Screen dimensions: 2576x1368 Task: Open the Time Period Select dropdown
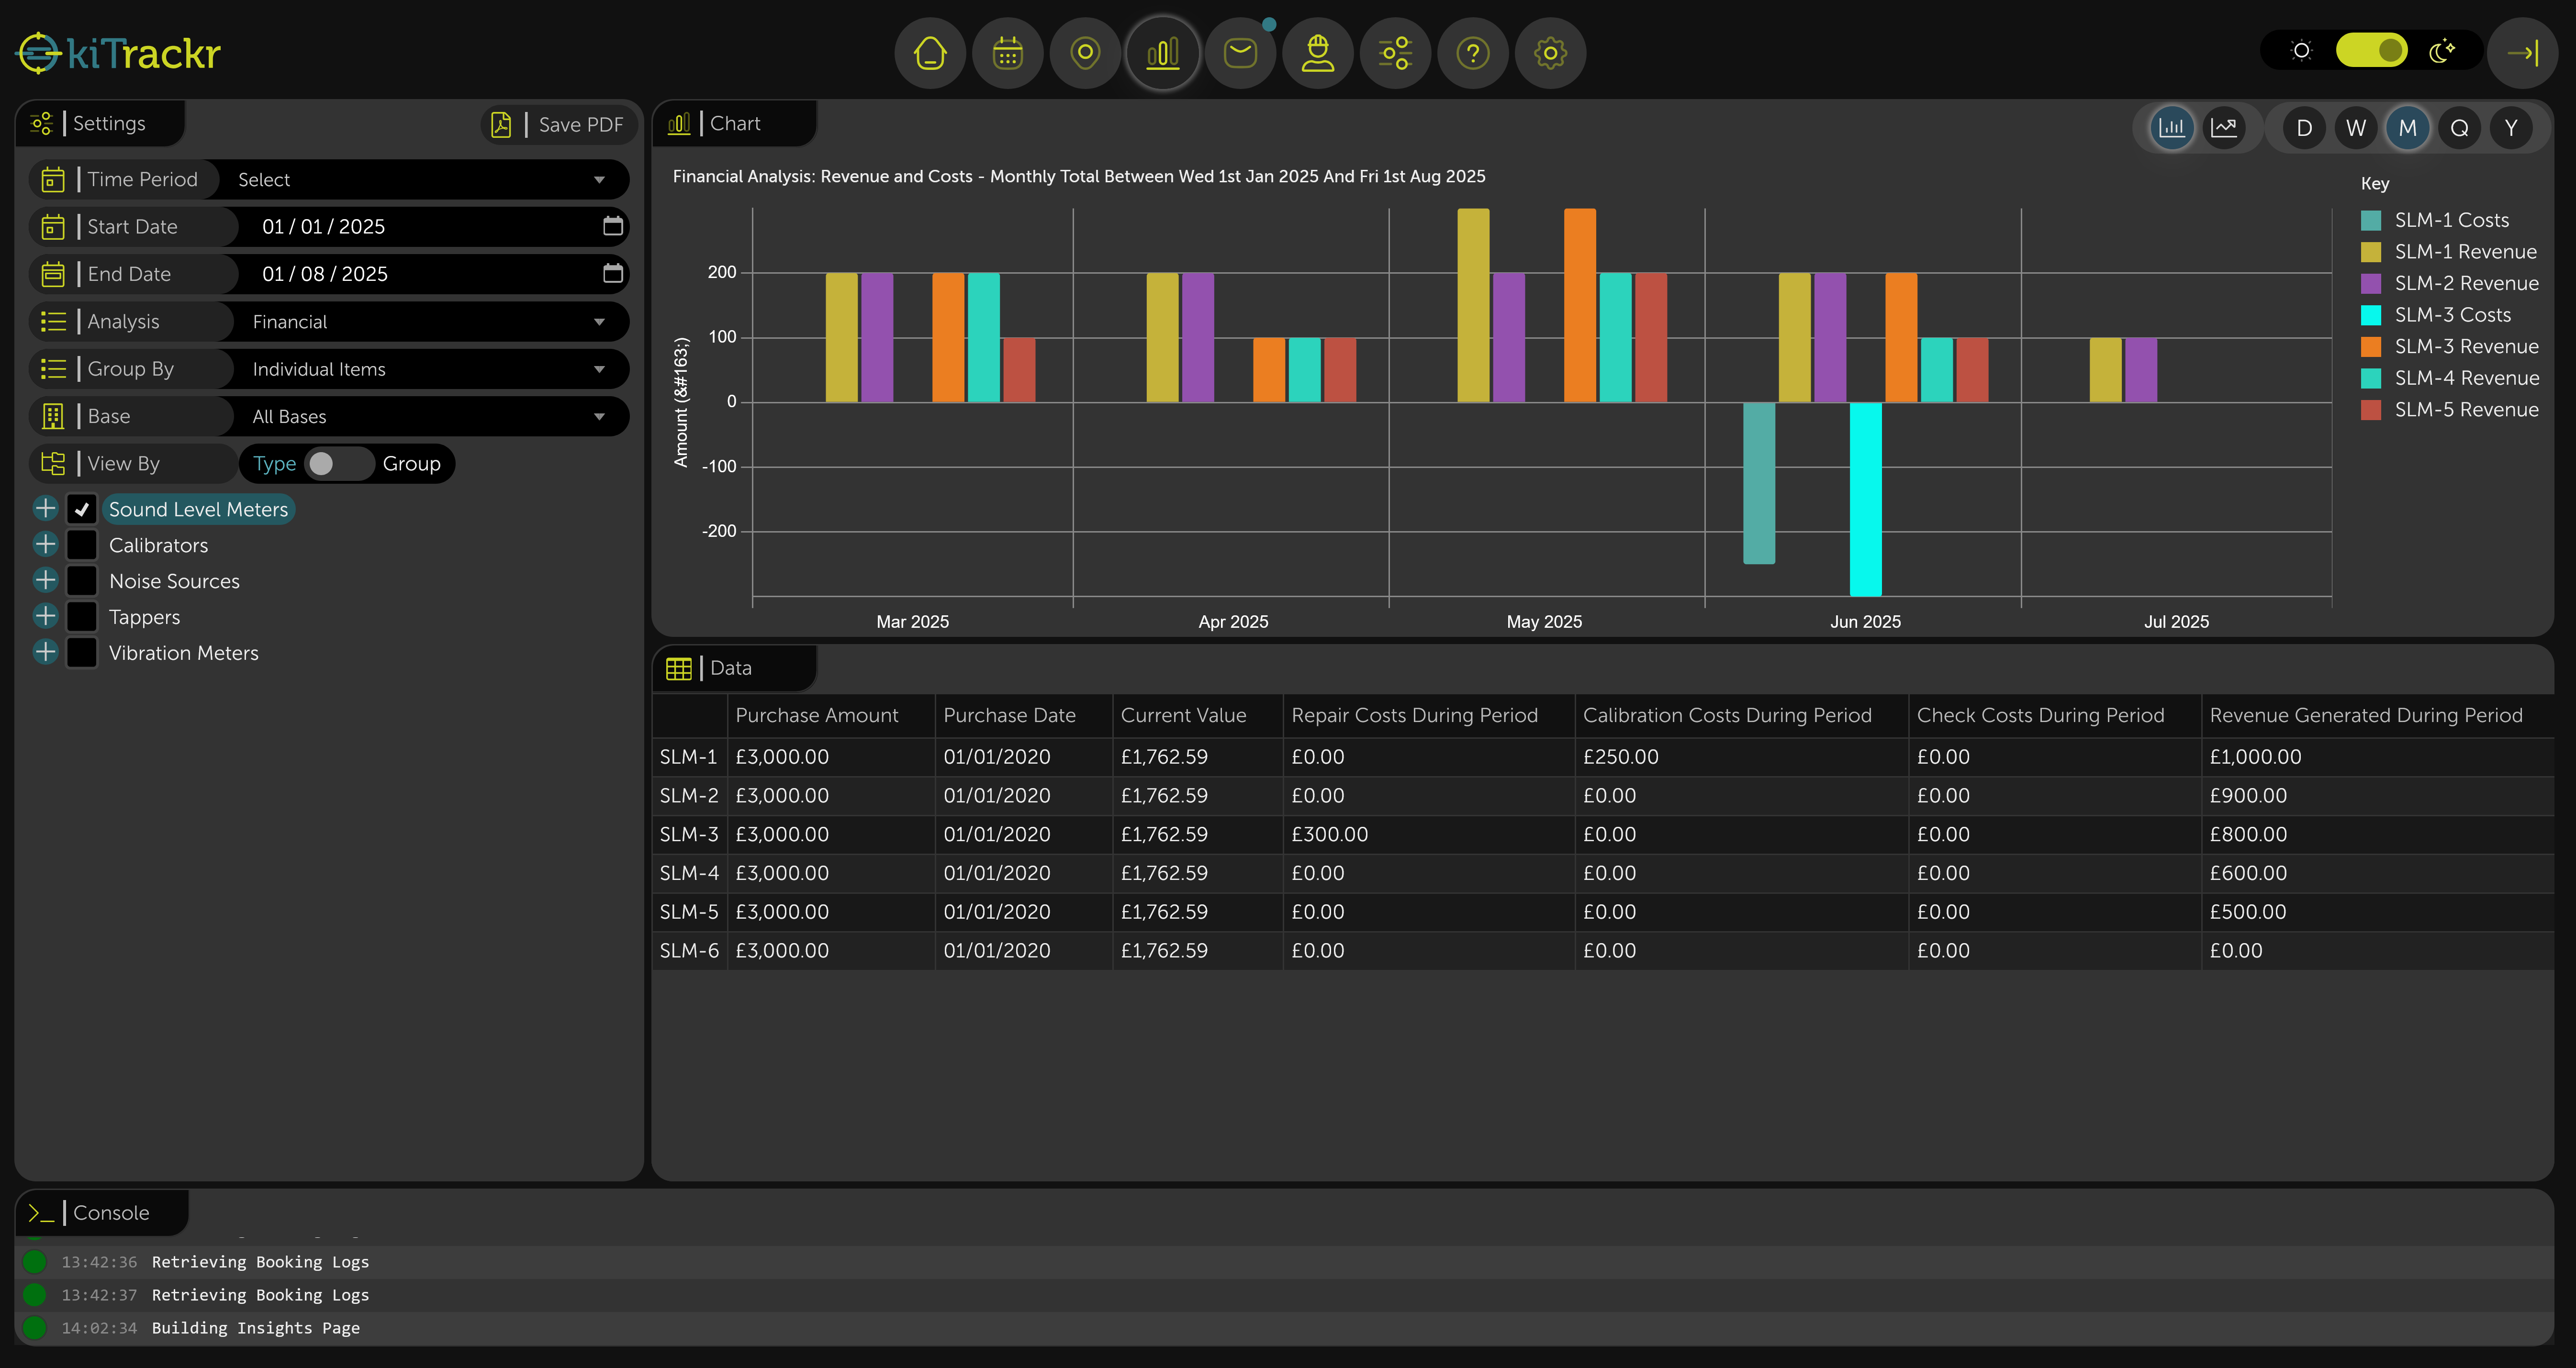424,179
